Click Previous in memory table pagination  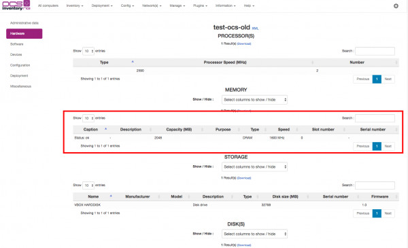(x=362, y=146)
